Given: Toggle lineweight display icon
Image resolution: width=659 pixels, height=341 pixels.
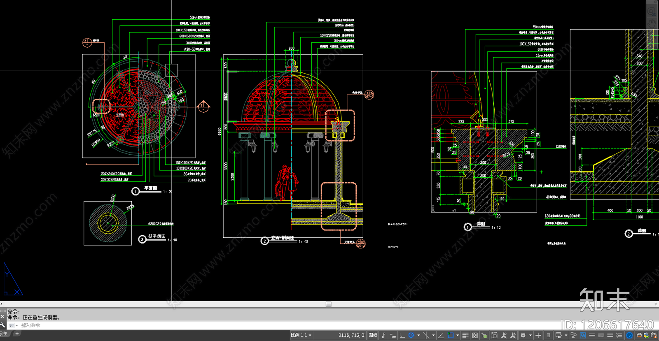Looking at the screenshot, I should pyautogui.click(x=465, y=335).
